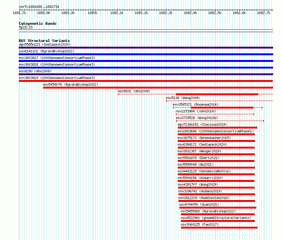Click nsv2812209 (Huddleston2016) label

(x=204, y=198)
